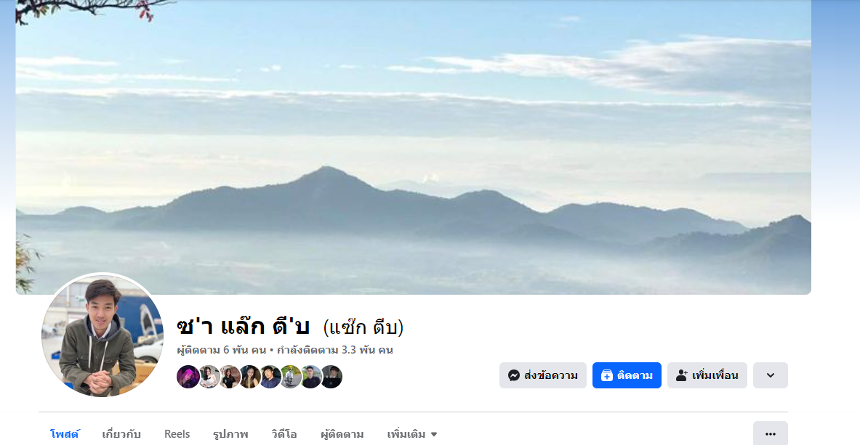860x445 pixels.
Task: Open the last follower avatar in the row
Action: (331, 377)
